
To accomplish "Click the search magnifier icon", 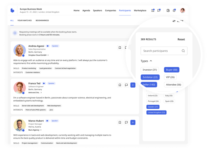I will pos(183,51).
